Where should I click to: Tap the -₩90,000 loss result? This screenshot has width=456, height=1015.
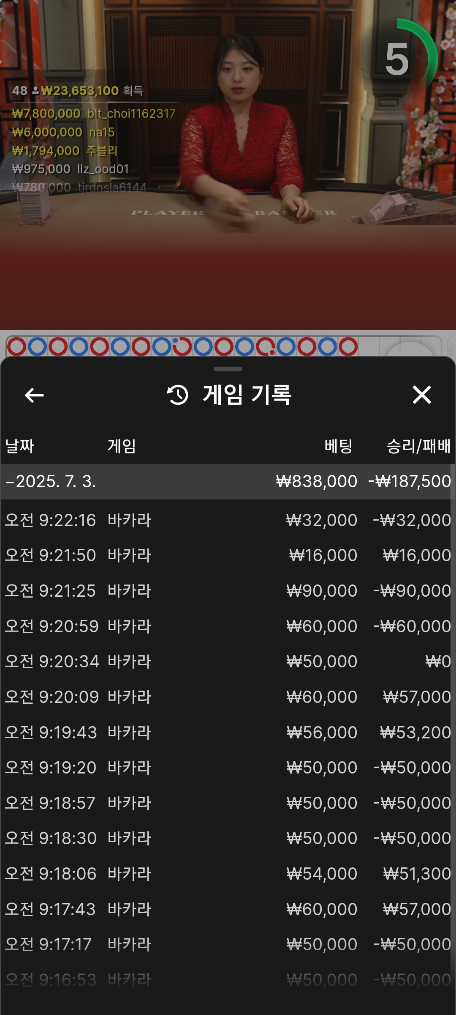coord(412,591)
